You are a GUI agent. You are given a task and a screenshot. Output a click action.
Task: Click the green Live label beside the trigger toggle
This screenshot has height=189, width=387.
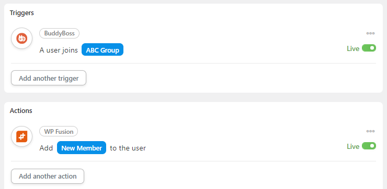point(353,48)
